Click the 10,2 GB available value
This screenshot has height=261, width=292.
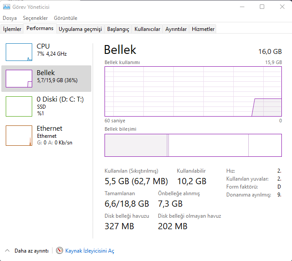(191, 181)
